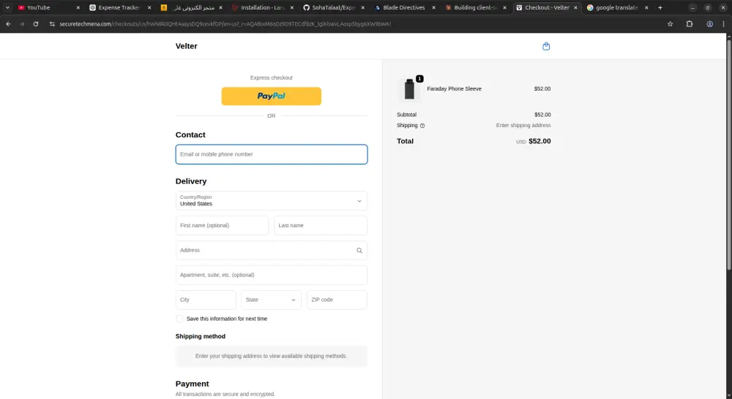This screenshot has width=732, height=399.
Task: Click the Faraday Phone Sleeve product thumbnail
Action: pos(410,89)
